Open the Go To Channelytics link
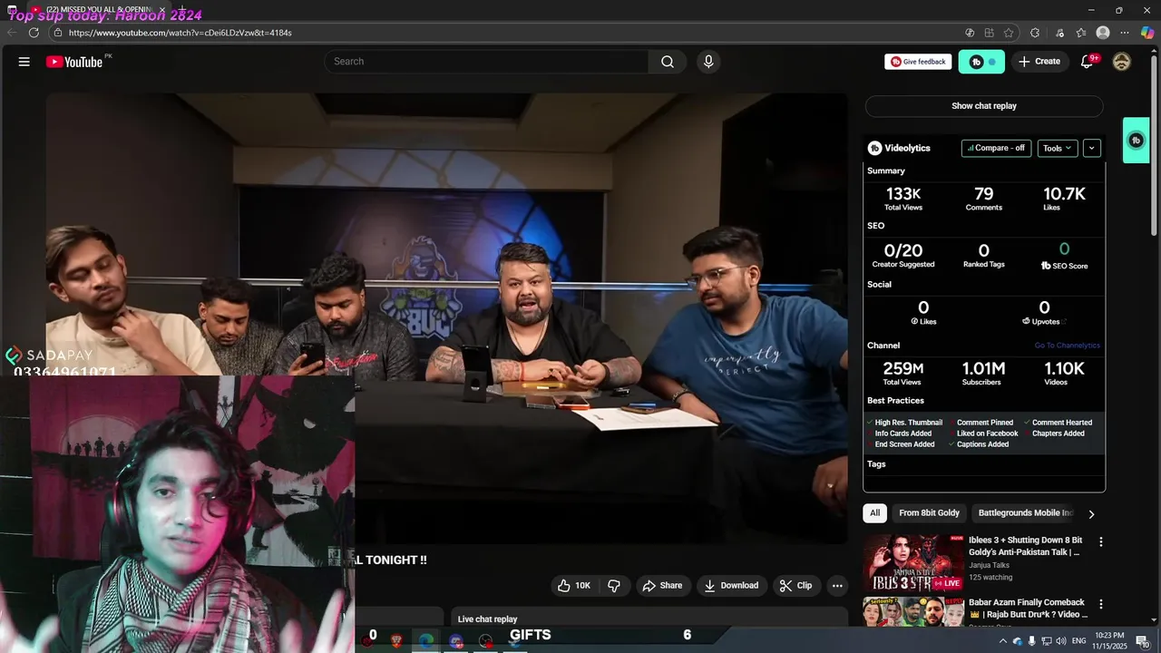The width and height of the screenshot is (1161, 653). (1068, 346)
